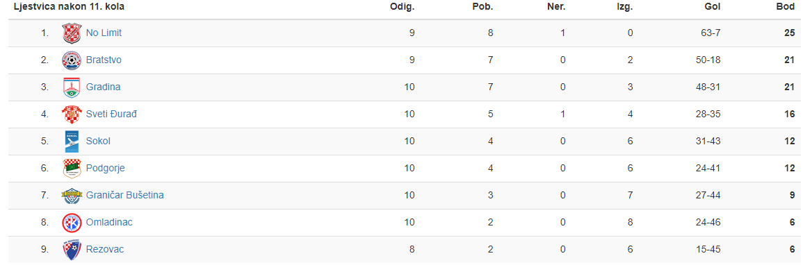Select the Gradina club logo
This screenshot has height=265, width=812.
(x=72, y=87)
